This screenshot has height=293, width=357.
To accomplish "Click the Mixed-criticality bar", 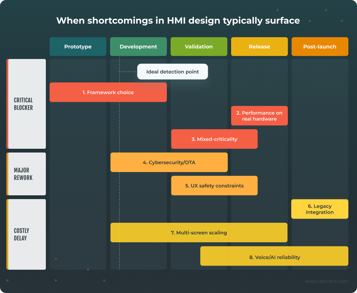I will pyautogui.click(x=214, y=139).
